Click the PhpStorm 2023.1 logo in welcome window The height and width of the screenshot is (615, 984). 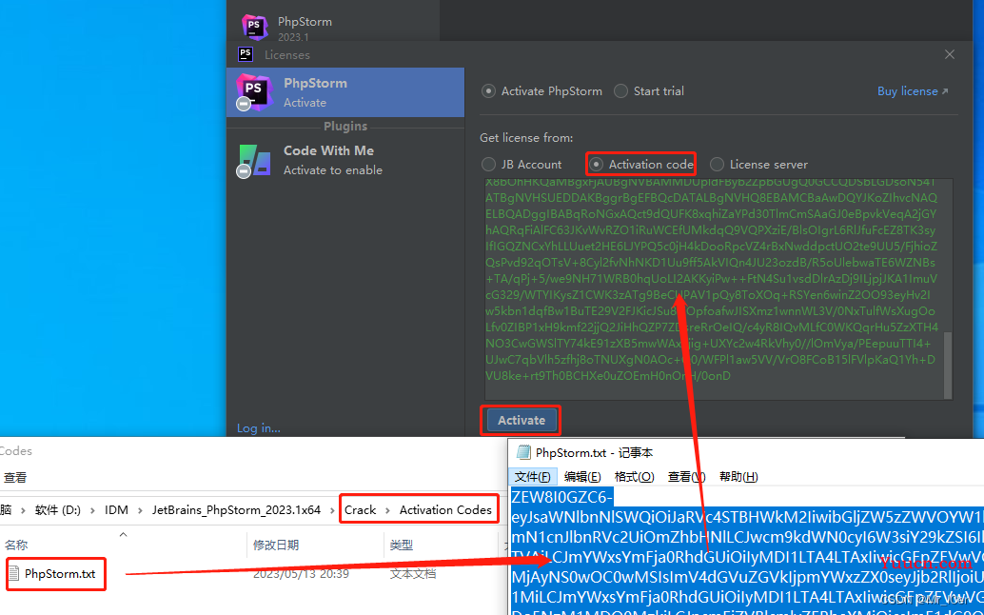tap(255, 26)
